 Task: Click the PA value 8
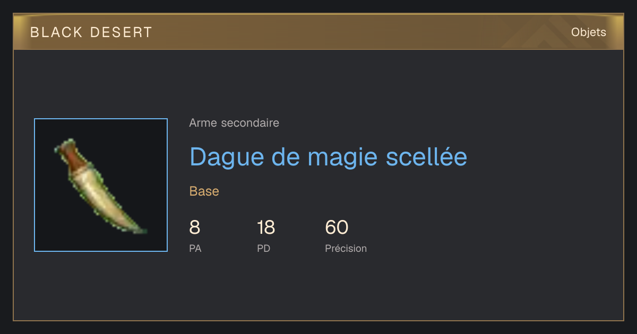[x=195, y=227]
